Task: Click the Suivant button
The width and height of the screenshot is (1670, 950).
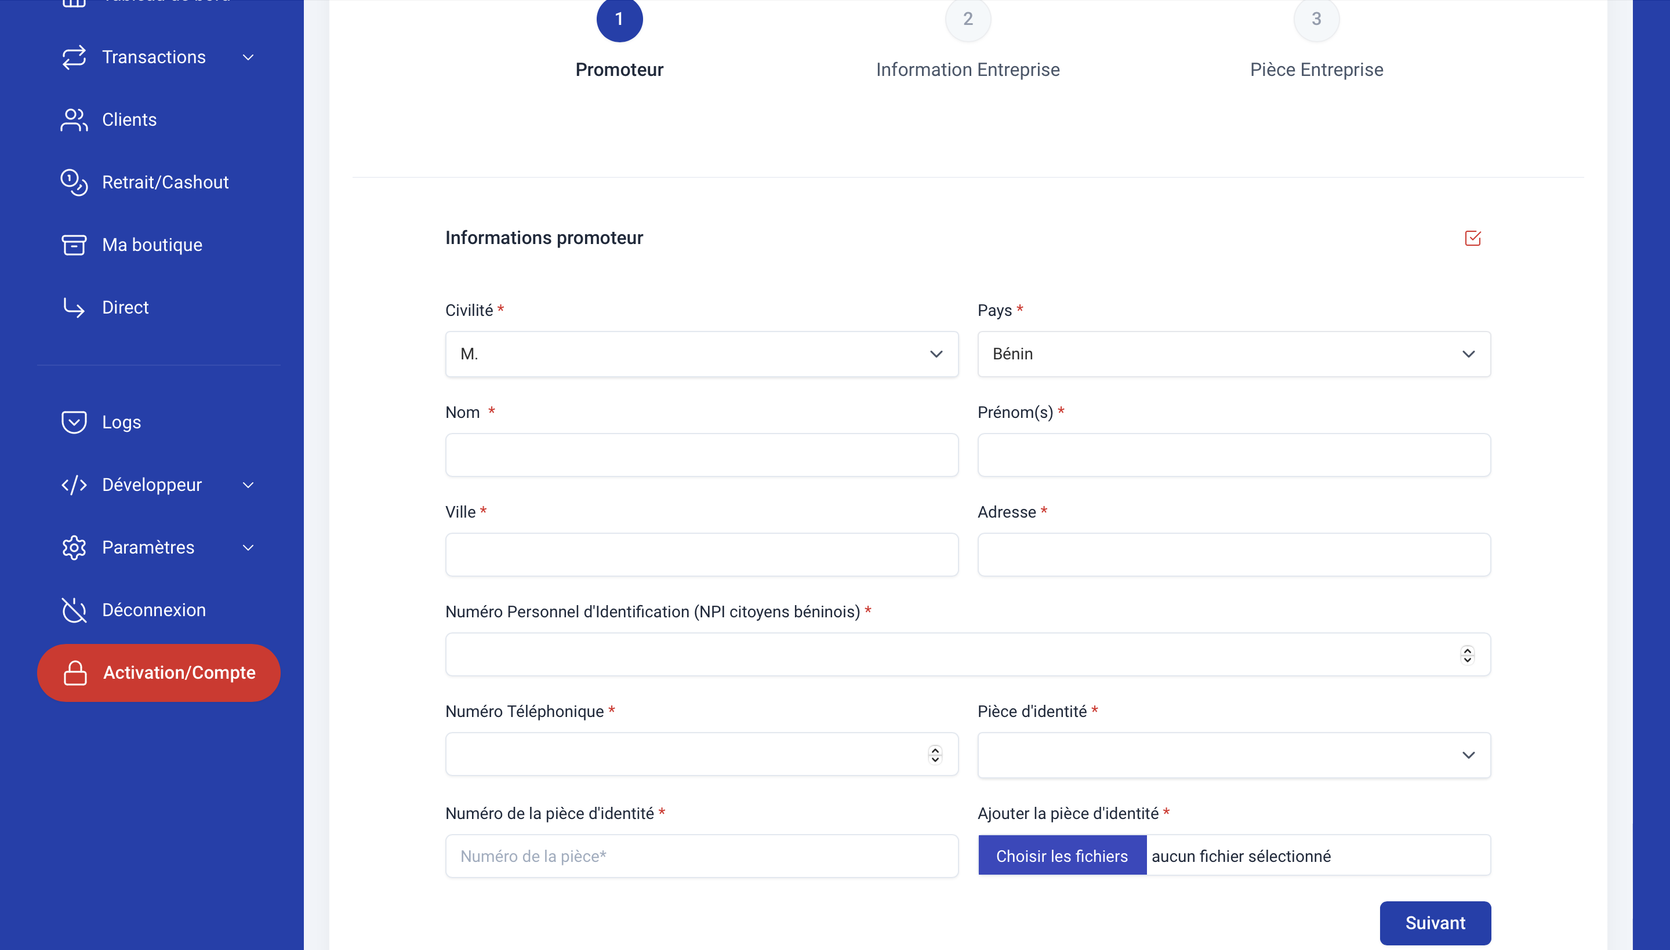Action: tap(1435, 923)
